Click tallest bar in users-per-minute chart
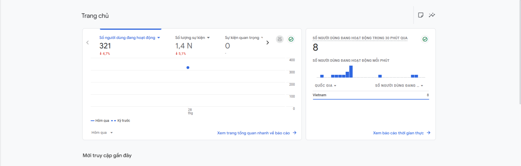The height and width of the screenshot is (166, 521). click(x=351, y=71)
